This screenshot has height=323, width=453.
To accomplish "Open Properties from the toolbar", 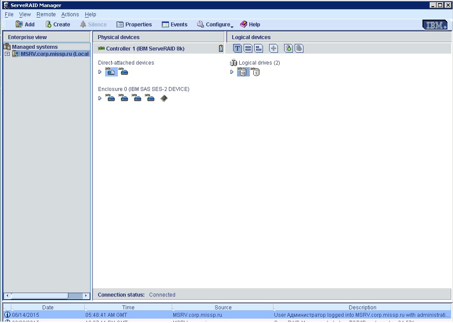I will (134, 25).
